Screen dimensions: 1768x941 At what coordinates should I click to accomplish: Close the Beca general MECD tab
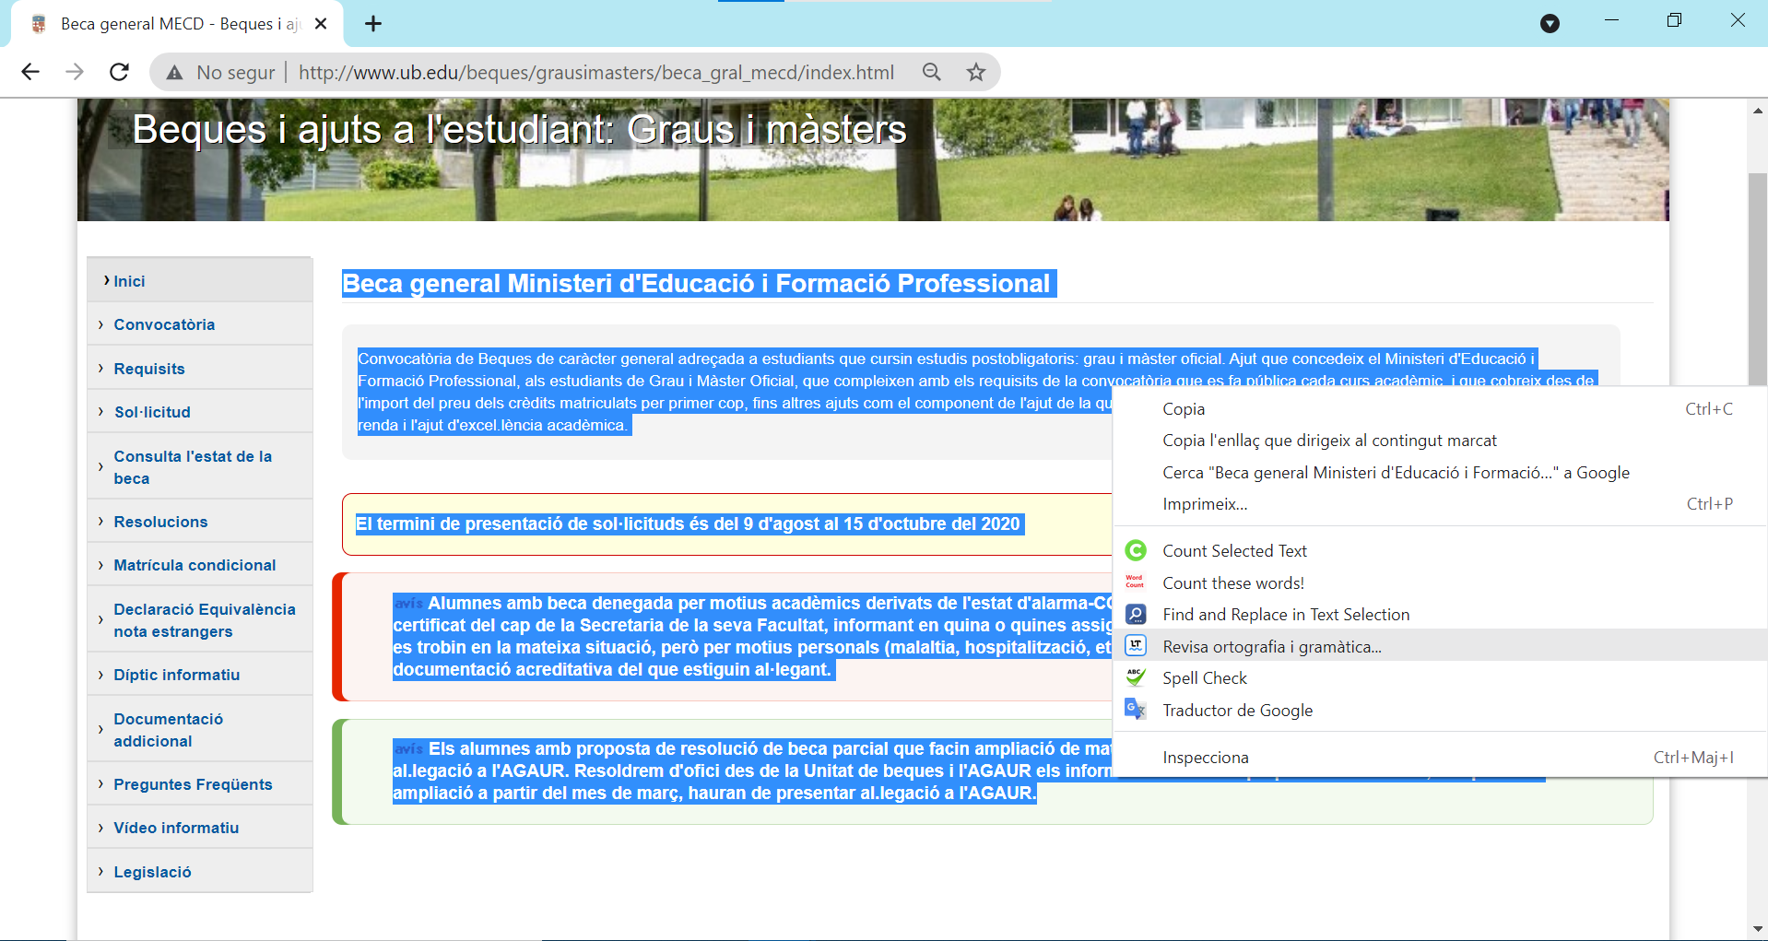[321, 24]
